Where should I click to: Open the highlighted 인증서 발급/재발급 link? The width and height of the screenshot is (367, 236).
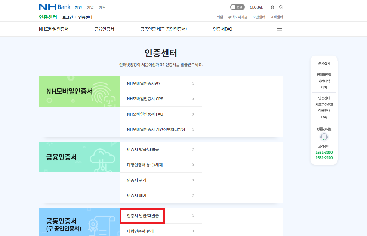point(142,216)
